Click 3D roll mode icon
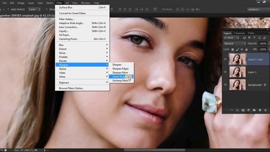The height and width of the screenshot is (152, 270). coord(183,9)
